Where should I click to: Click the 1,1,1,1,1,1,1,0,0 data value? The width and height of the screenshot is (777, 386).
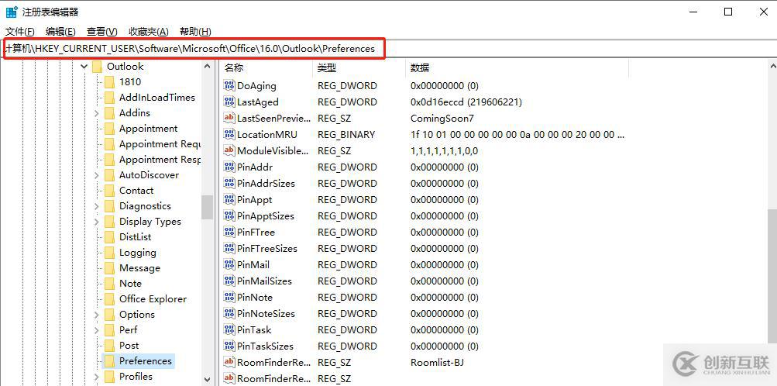(x=445, y=151)
